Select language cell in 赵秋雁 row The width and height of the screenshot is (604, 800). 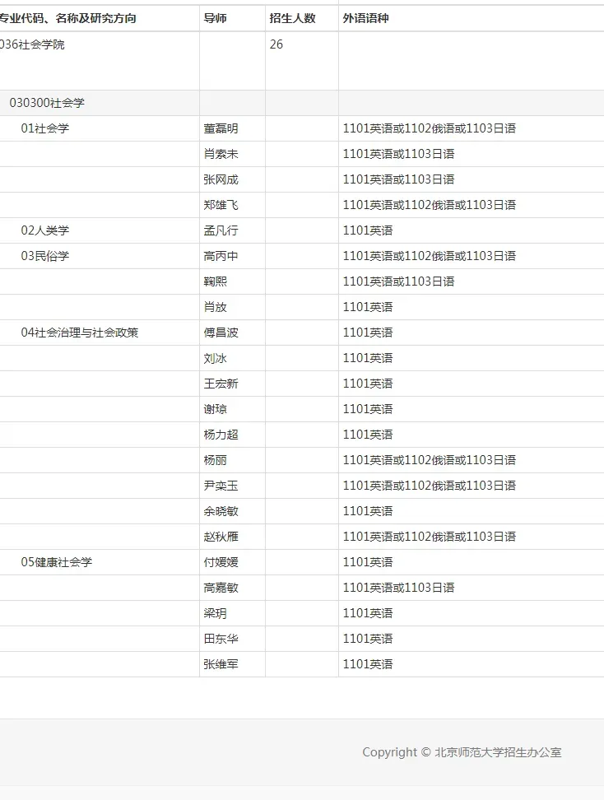tap(429, 537)
